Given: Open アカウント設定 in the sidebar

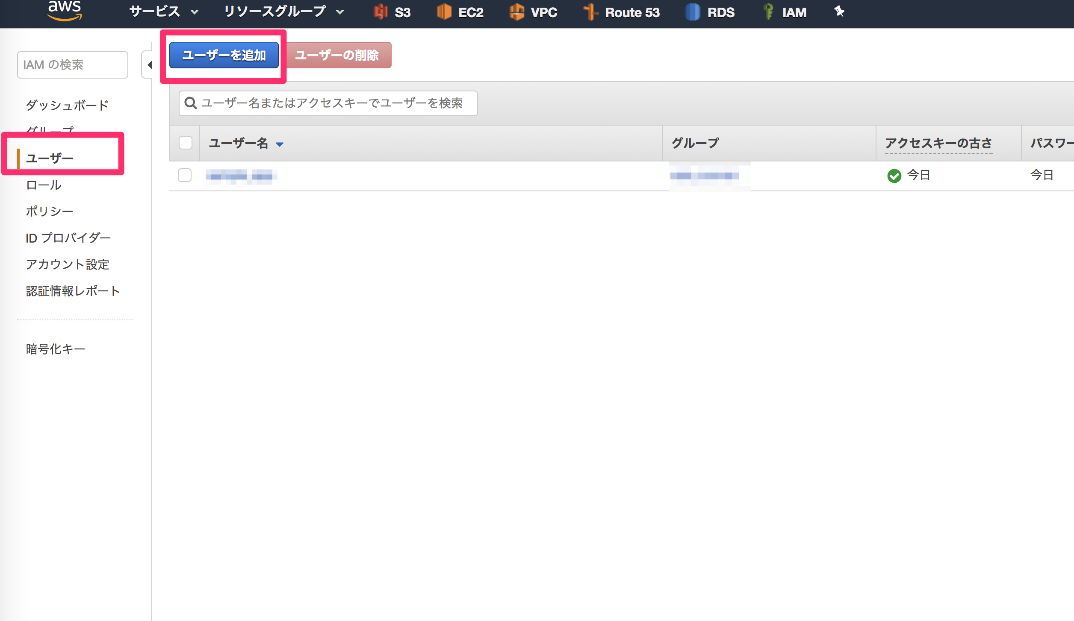Looking at the screenshot, I should pyautogui.click(x=68, y=264).
